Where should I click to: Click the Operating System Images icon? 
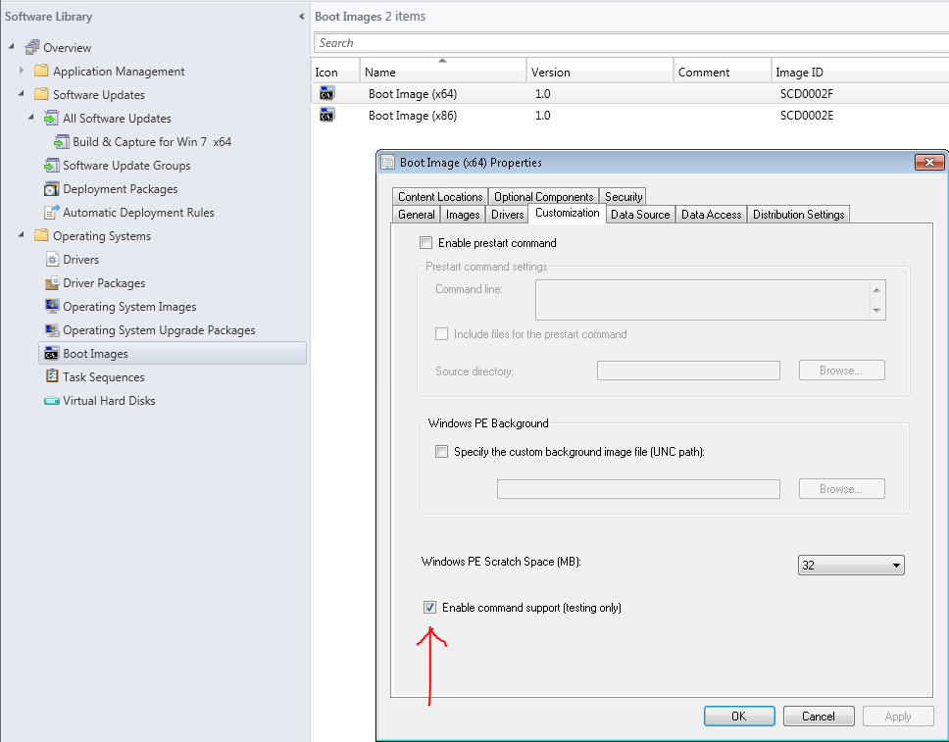pos(52,306)
